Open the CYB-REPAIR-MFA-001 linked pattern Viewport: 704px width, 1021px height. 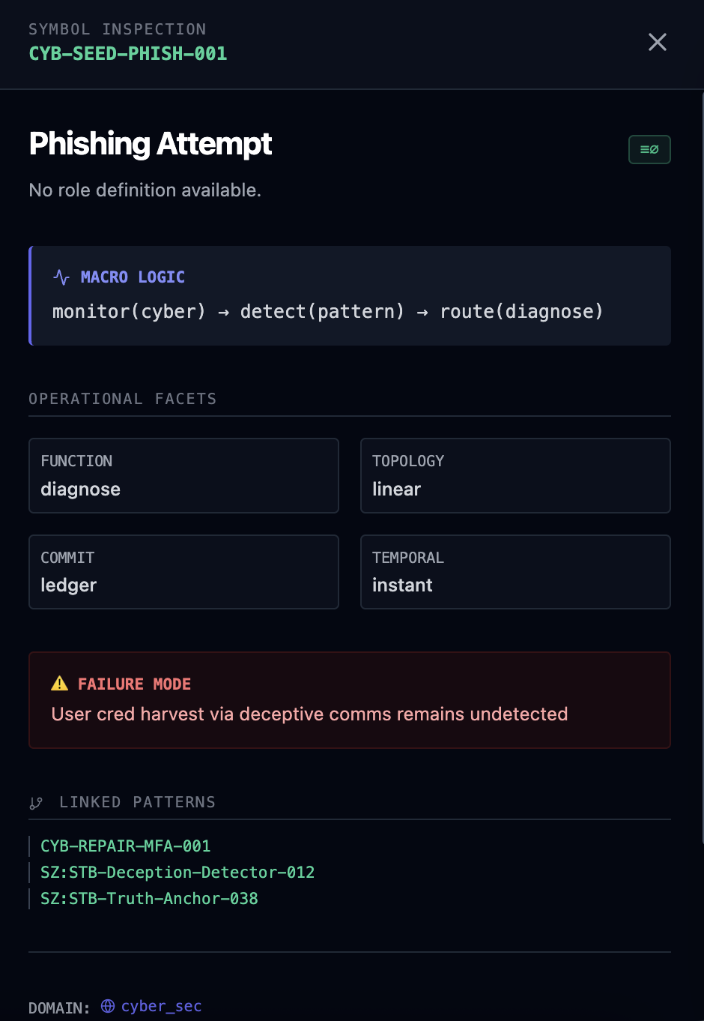[x=125, y=846]
